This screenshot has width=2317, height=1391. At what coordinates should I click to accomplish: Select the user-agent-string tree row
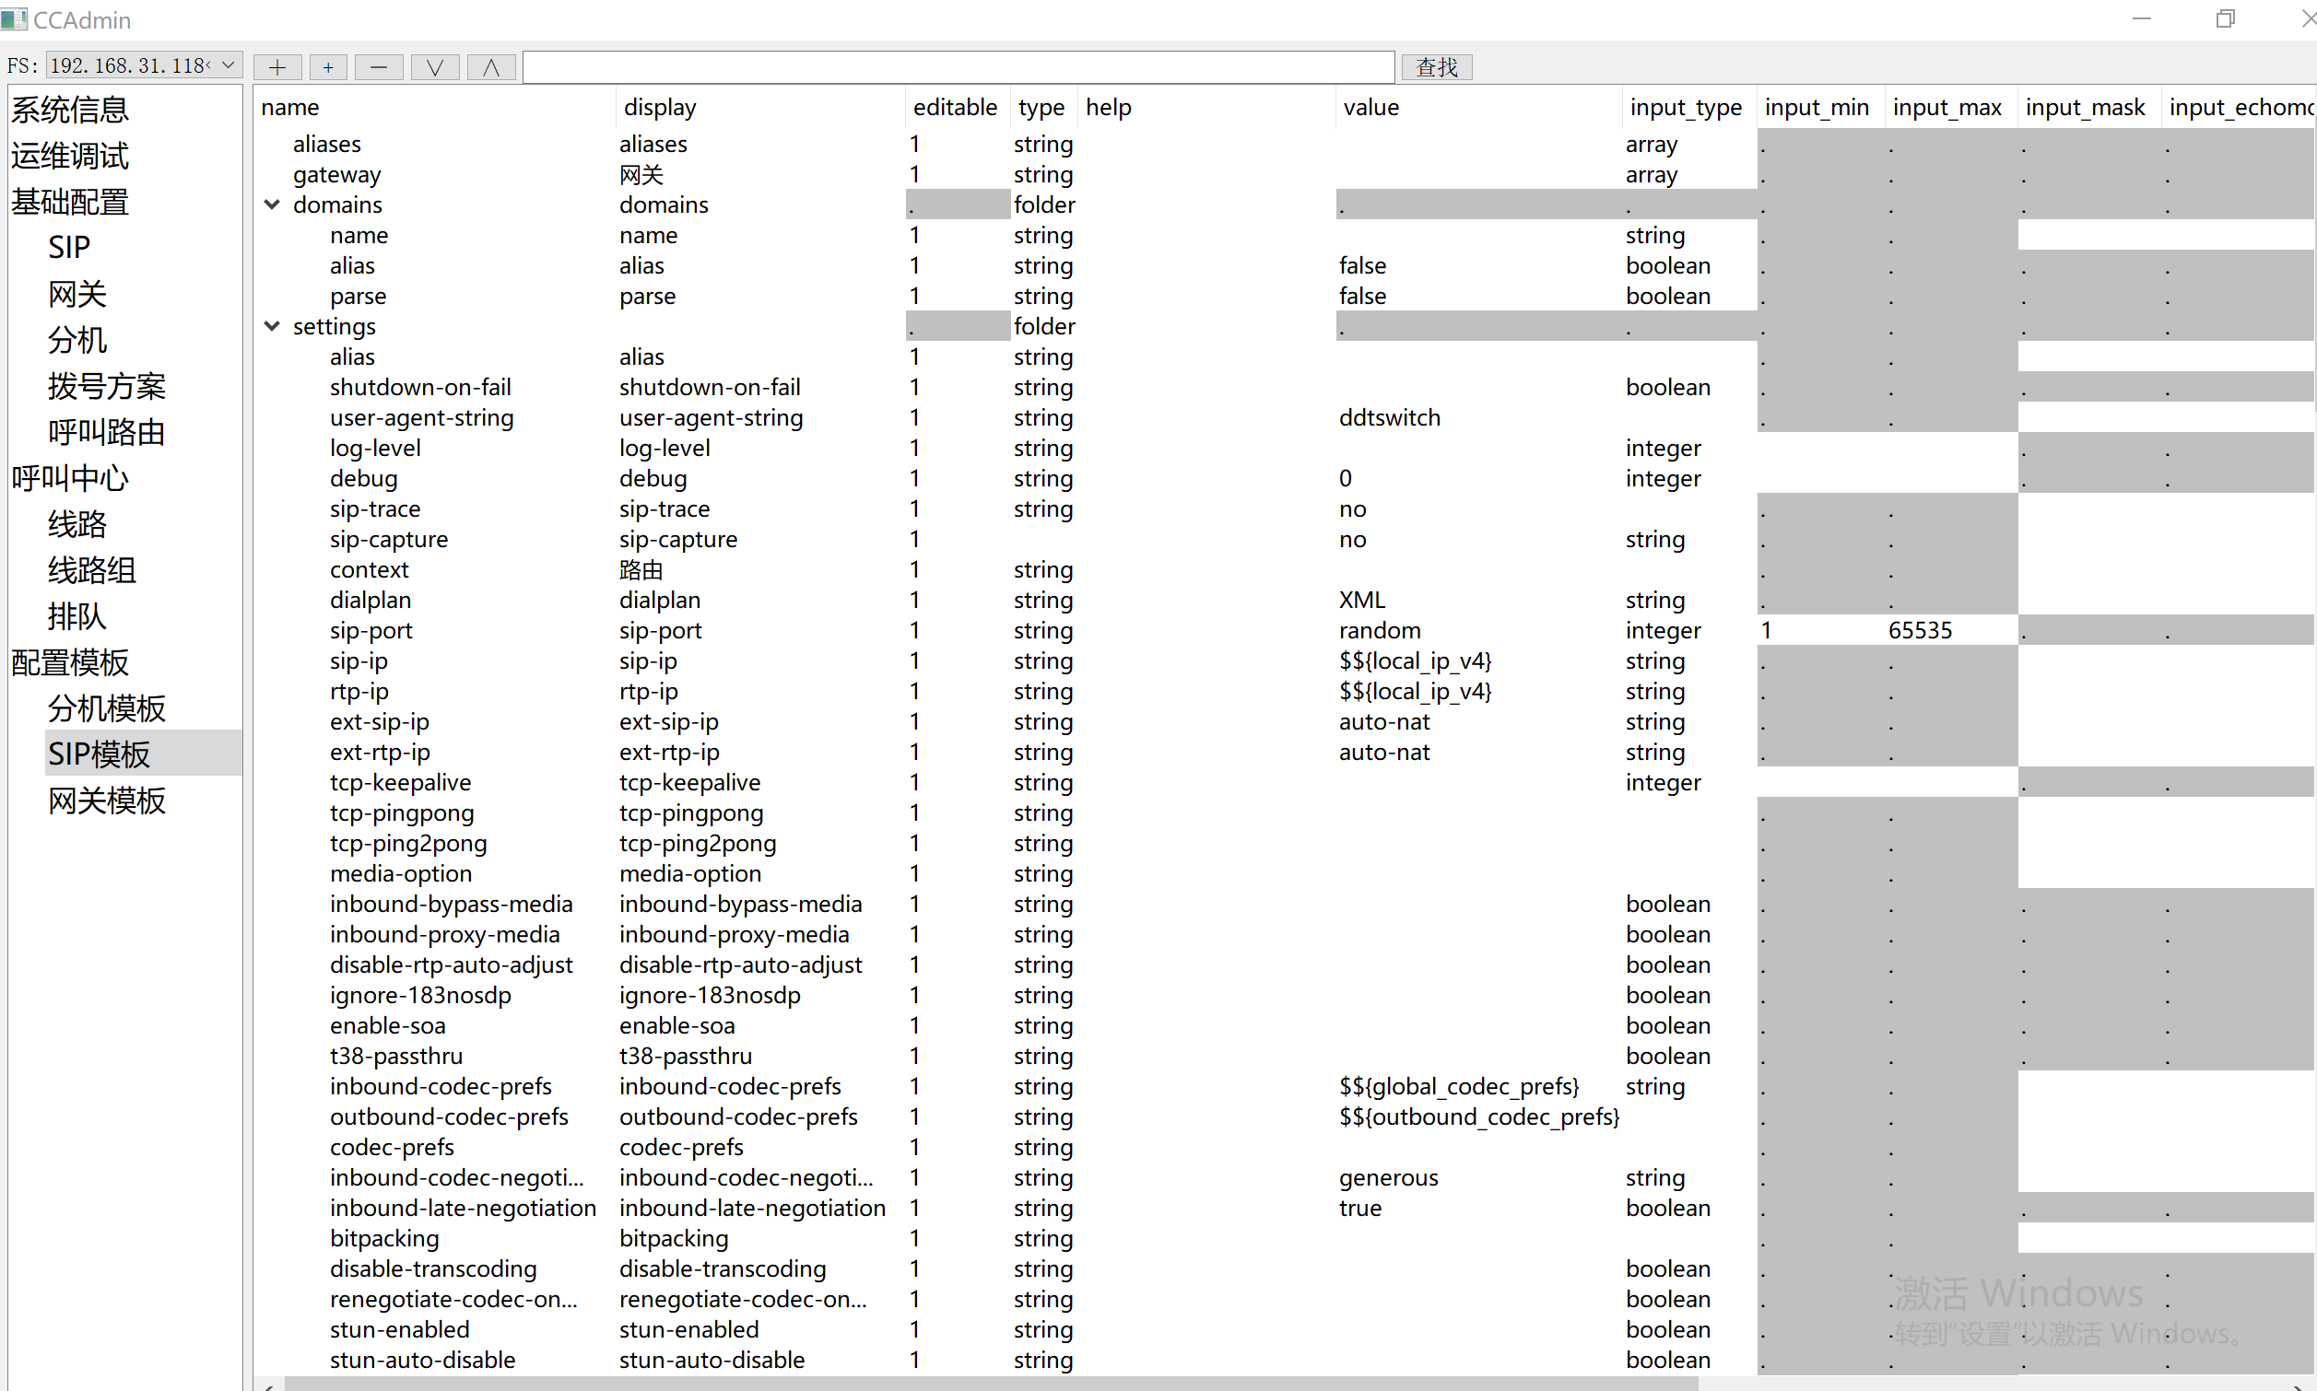[x=421, y=417]
